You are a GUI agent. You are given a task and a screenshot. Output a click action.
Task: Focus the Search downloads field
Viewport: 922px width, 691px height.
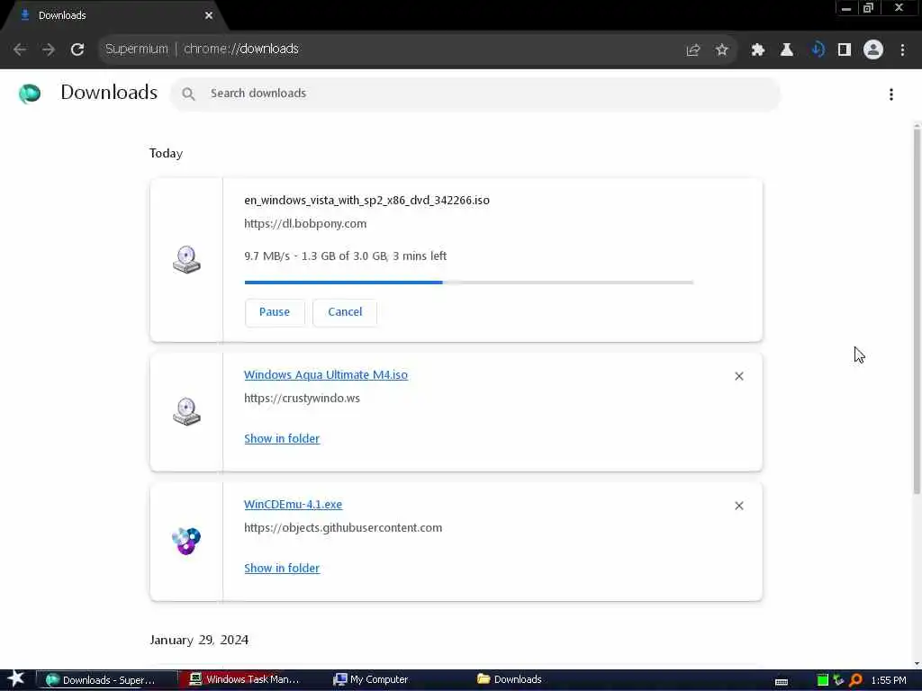coord(475,94)
